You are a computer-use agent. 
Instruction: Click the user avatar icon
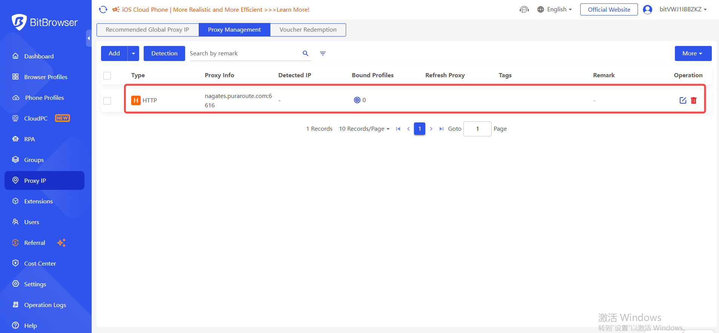tap(647, 9)
